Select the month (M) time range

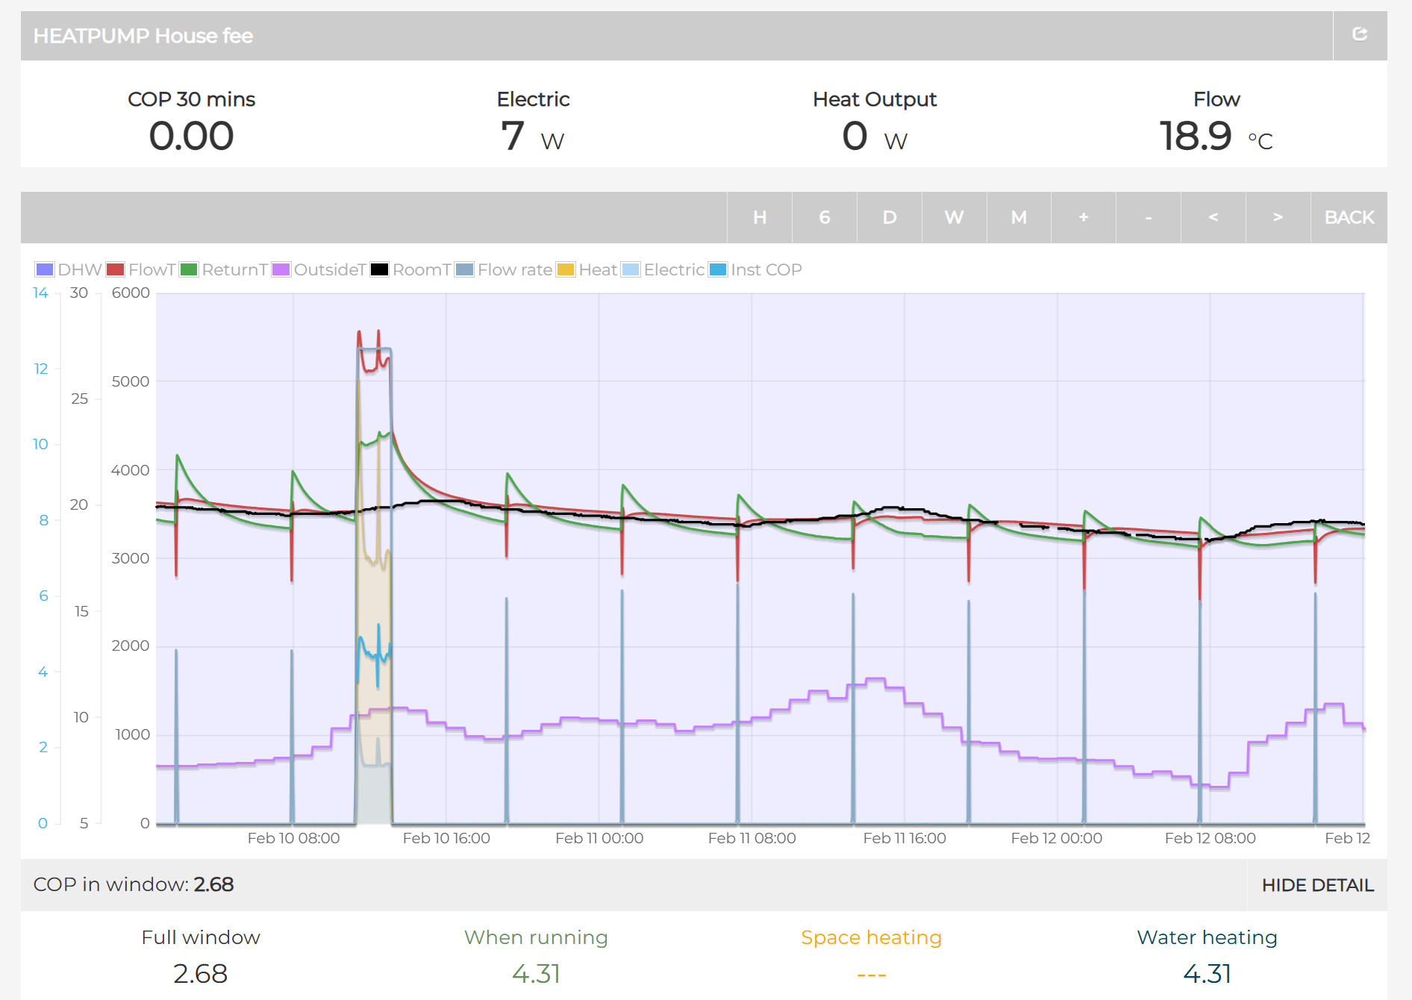coord(1019,217)
